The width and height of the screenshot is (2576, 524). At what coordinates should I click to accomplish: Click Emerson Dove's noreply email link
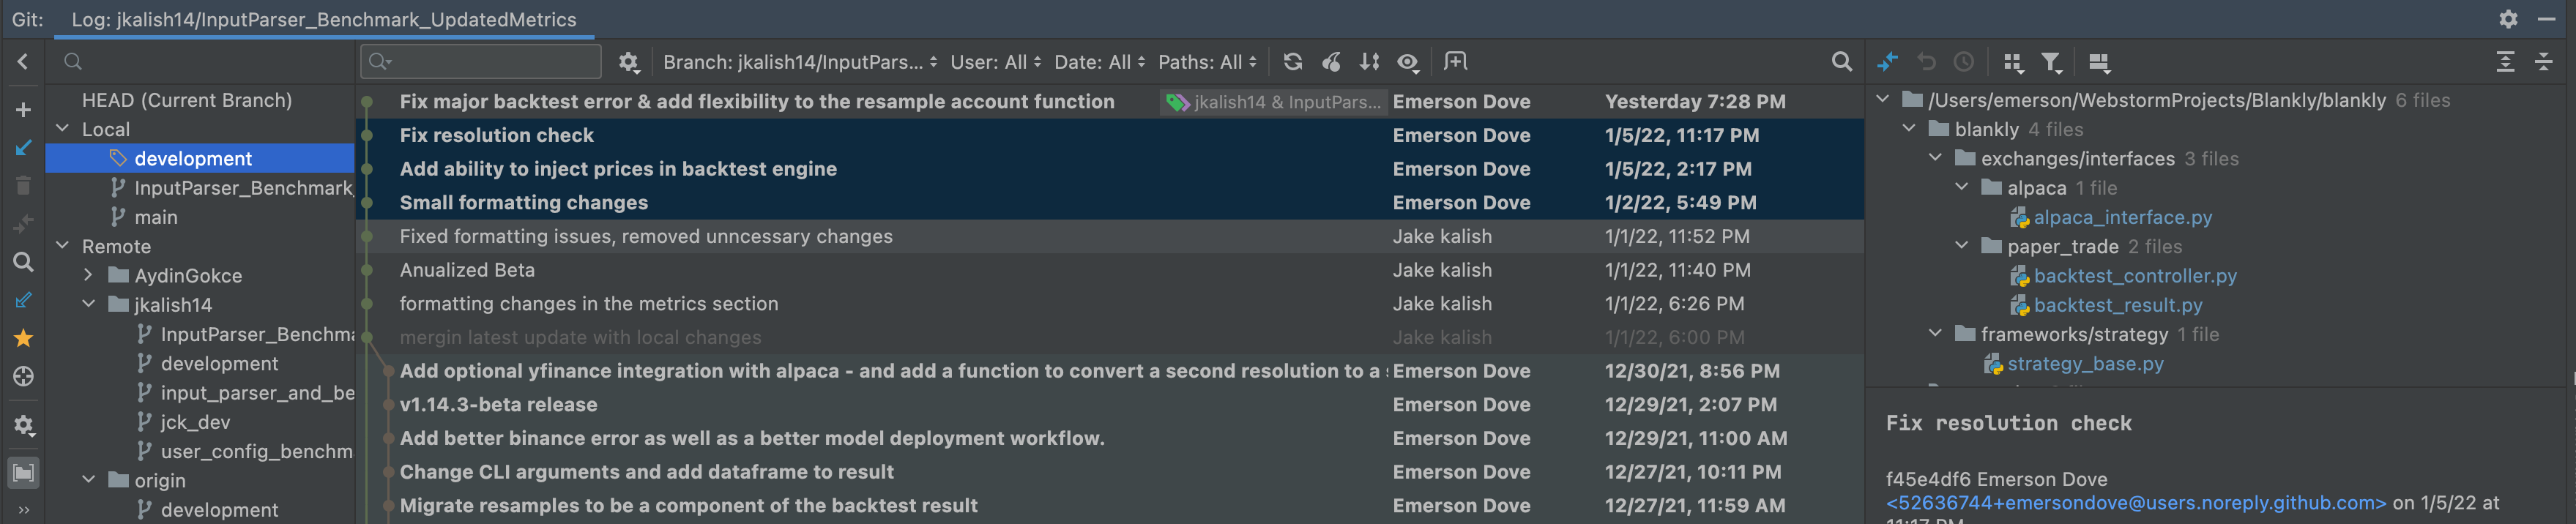click(2135, 503)
